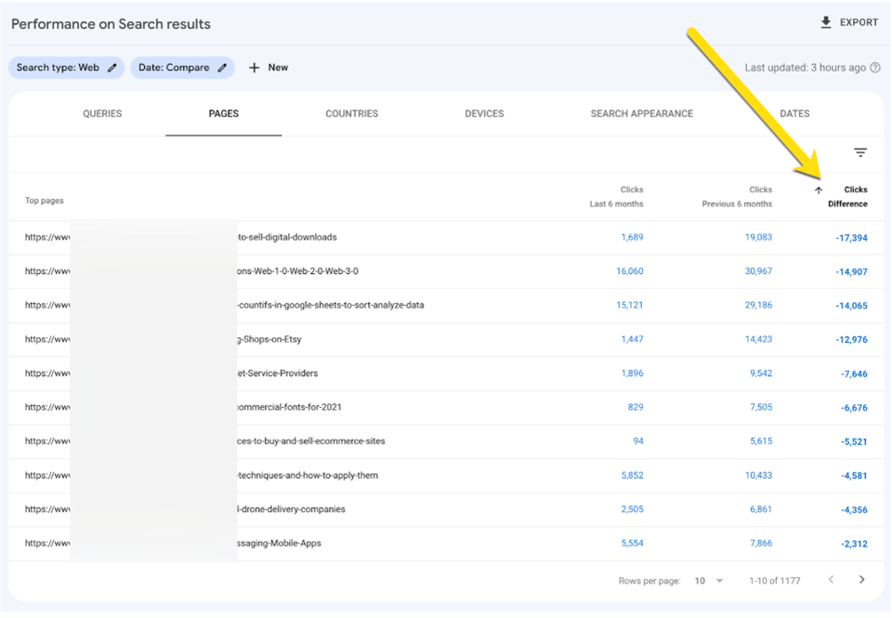Select the Search Appearance tab
This screenshot has width=892, height=618.
point(641,114)
